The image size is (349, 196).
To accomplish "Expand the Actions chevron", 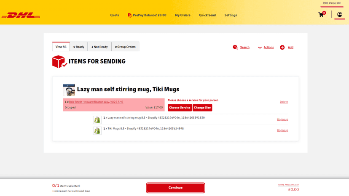I will click(x=260, y=48).
